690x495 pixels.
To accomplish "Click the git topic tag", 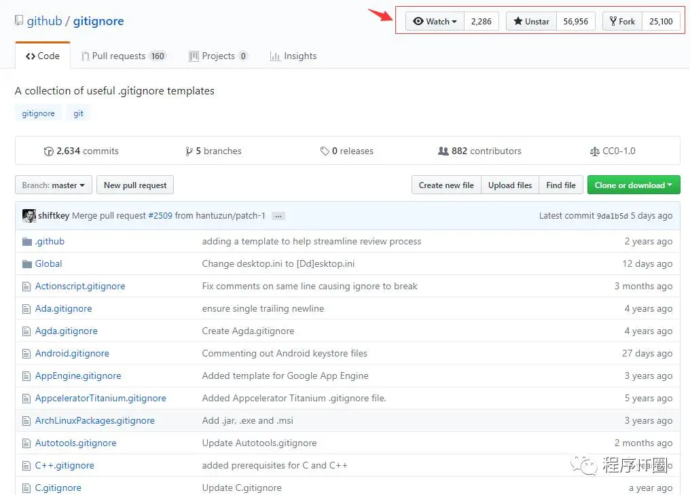I will tap(78, 113).
